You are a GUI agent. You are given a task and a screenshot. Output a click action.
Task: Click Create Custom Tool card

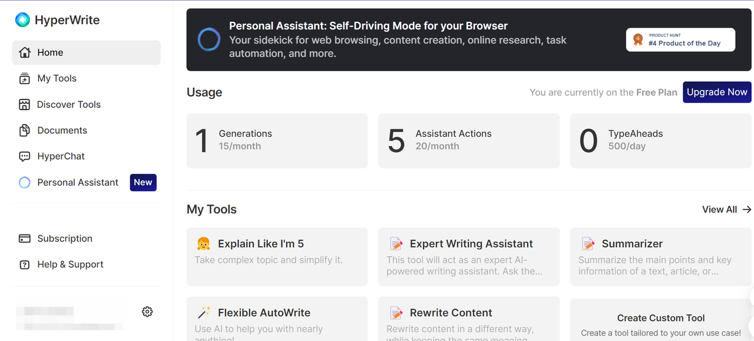pos(661,320)
